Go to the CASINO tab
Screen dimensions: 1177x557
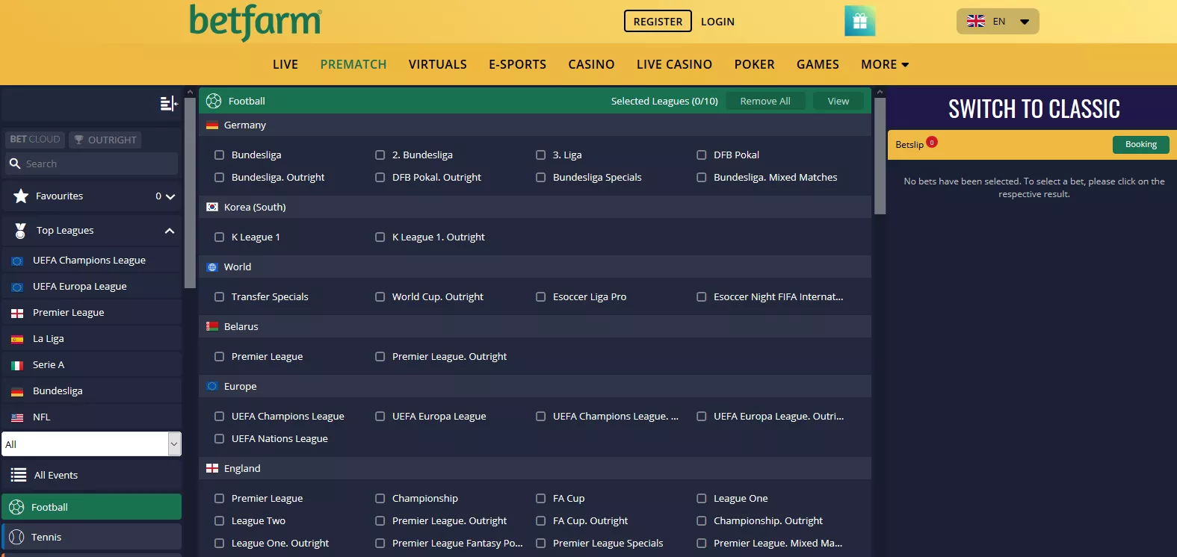tap(591, 64)
